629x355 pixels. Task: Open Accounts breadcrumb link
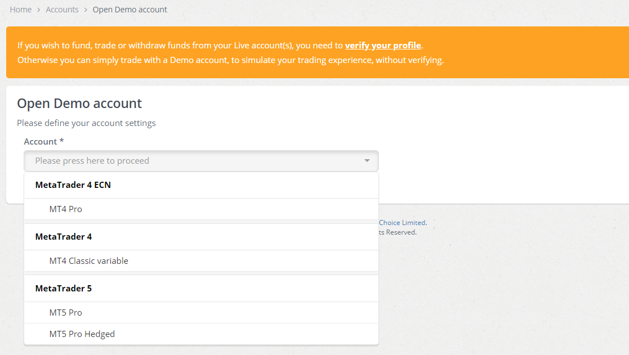tap(62, 10)
